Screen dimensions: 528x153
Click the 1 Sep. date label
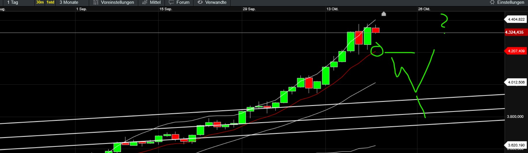click(82, 9)
